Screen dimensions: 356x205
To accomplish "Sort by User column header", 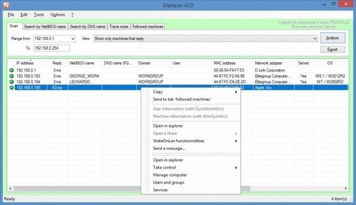I will pos(177,63).
